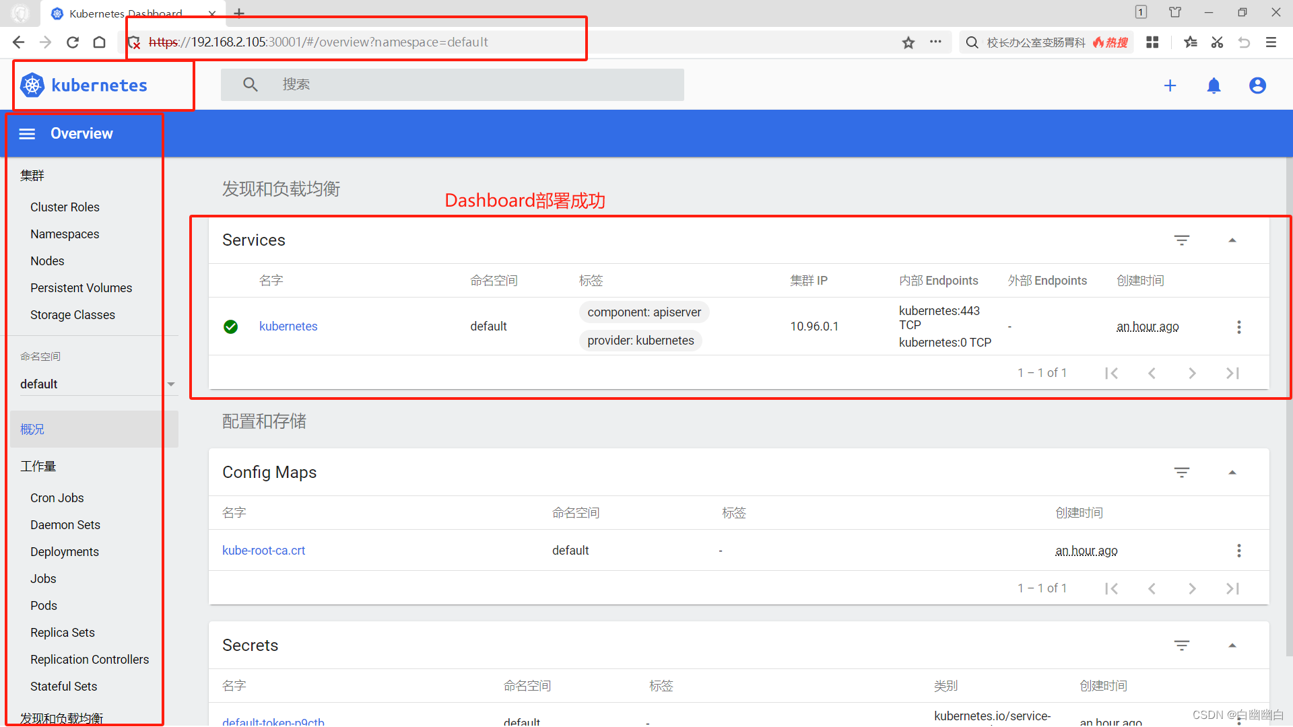This screenshot has width=1293, height=727.
Task: Open Jobs in sidebar
Action: tap(43, 579)
